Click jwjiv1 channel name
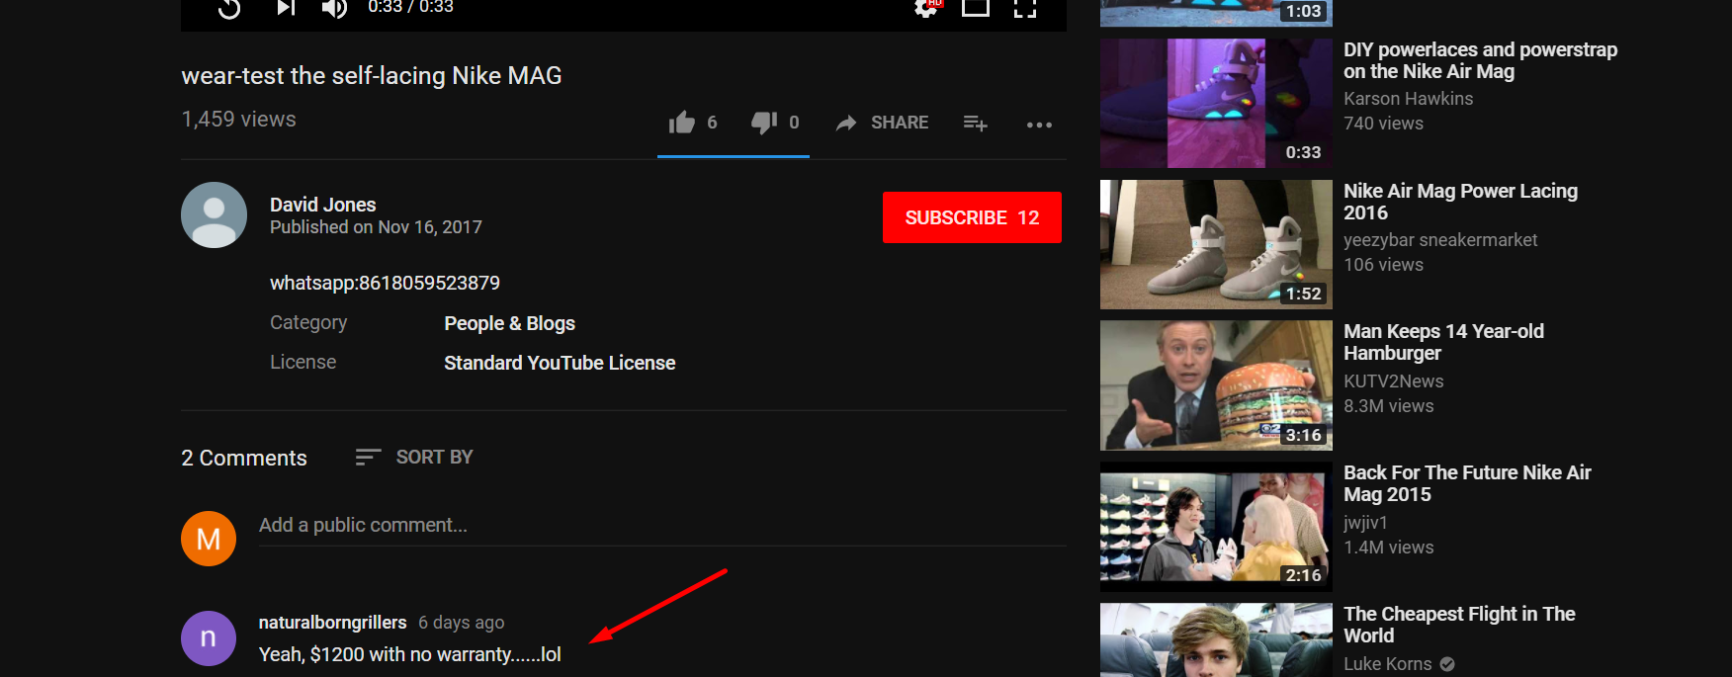The image size is (1732, 677). [x=1365, y=523]
